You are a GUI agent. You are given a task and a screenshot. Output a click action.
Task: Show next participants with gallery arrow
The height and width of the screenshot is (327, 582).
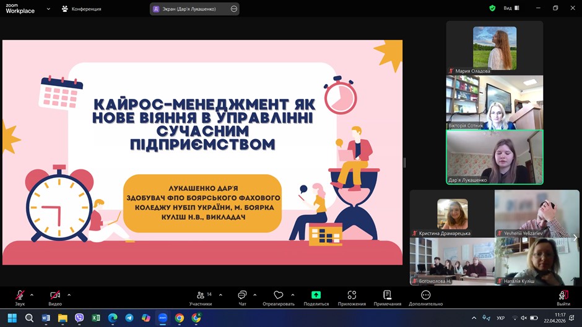(x=575, y=237)
